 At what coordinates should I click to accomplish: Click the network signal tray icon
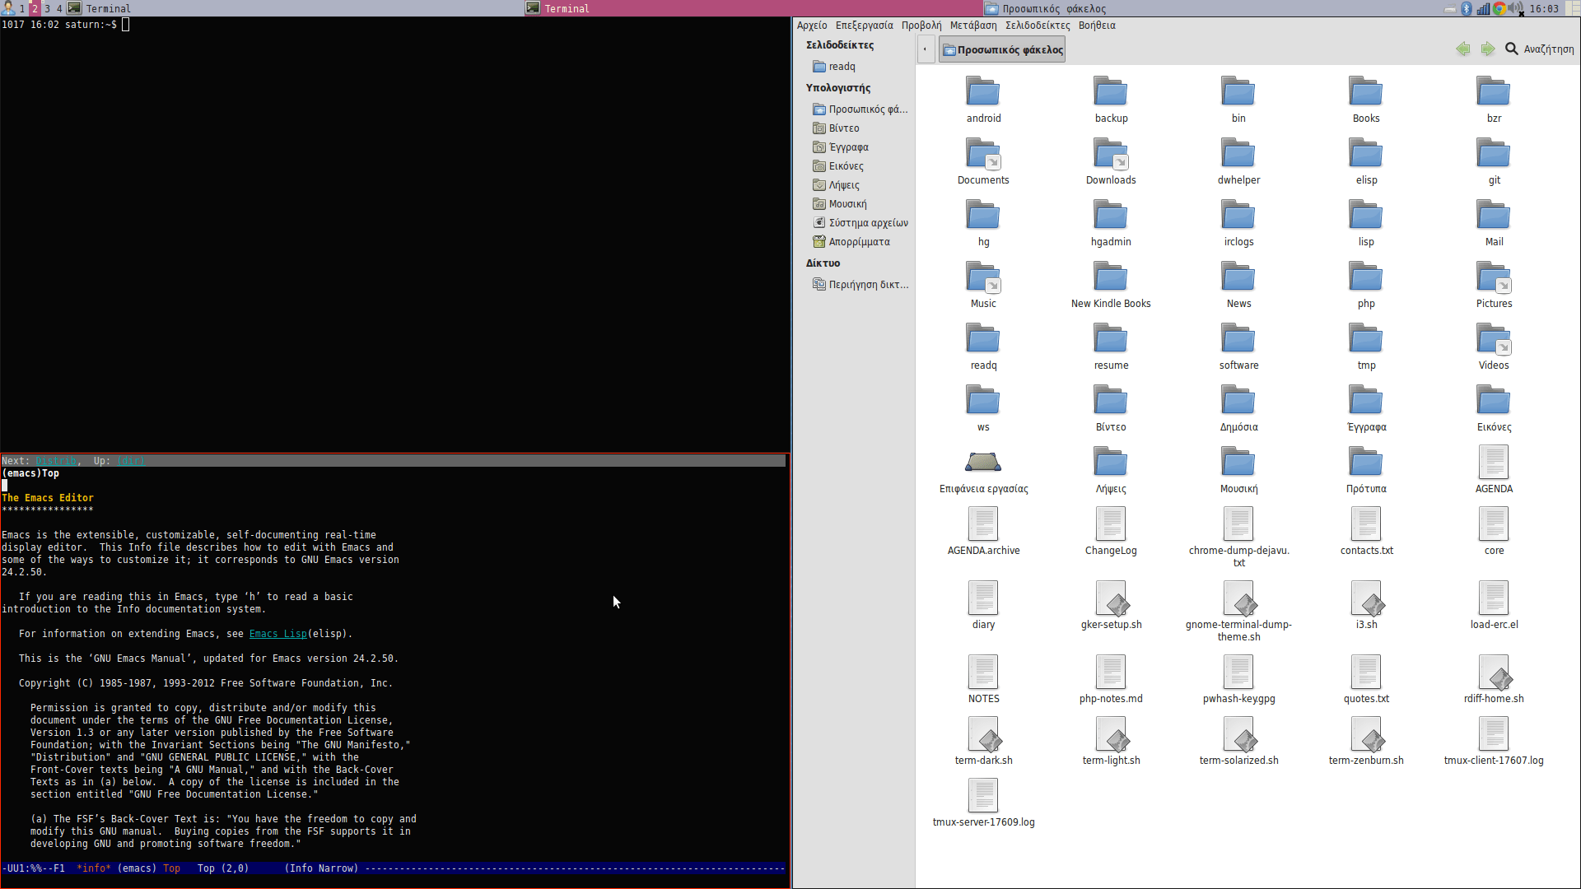pyautogui.click(x=1483, y=9)
